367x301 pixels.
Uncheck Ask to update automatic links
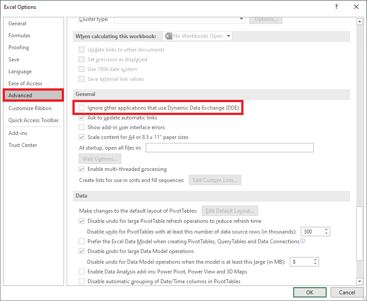pos(81,118)
